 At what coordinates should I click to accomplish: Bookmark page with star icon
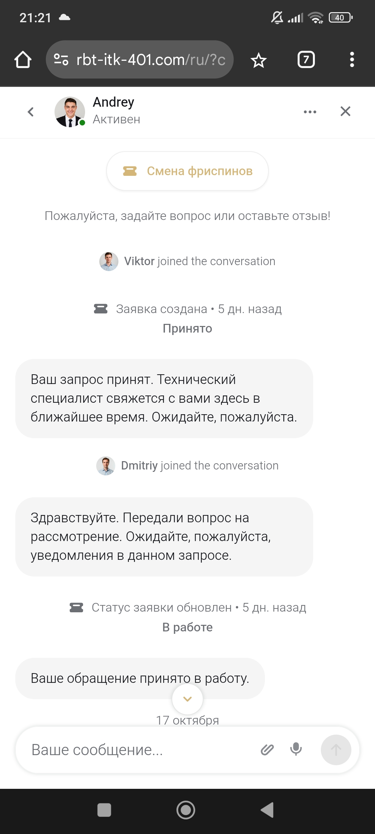[259, 60]
